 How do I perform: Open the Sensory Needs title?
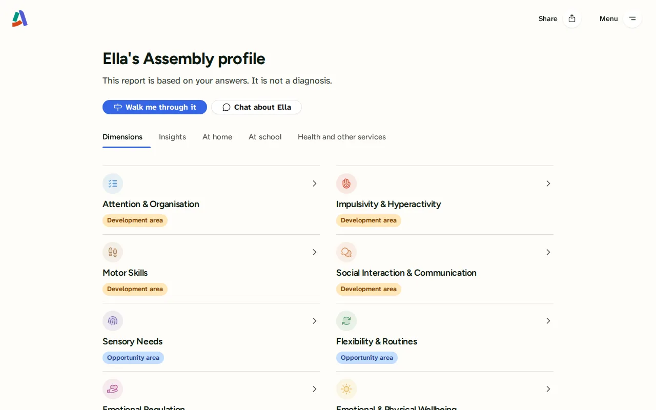pyautogui.click(x=132, y=341)
